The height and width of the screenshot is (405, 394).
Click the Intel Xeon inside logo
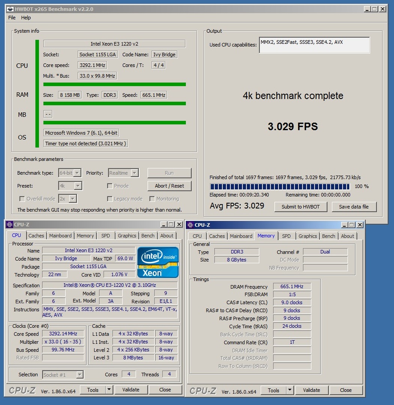click(158, 262)
